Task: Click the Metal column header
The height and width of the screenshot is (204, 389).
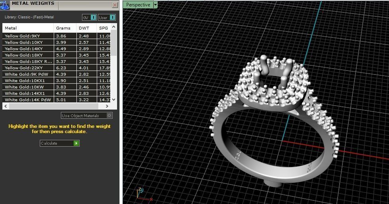Action: click(28, 28)
